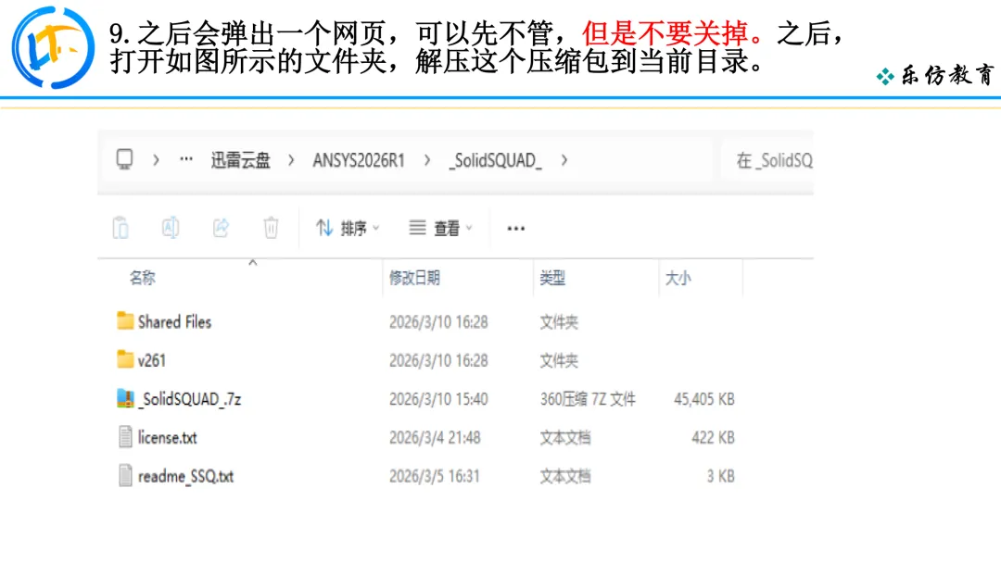Click the Paste toolbar icon
Screen dimensions: 1001x563
pos(120,228)
